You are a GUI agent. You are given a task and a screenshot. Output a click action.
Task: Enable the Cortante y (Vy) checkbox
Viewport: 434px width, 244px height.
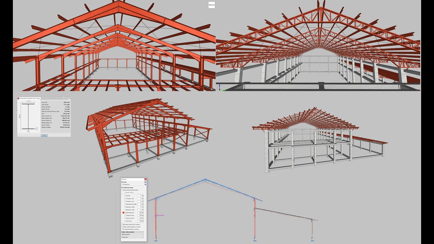click(x=125, y=199)
